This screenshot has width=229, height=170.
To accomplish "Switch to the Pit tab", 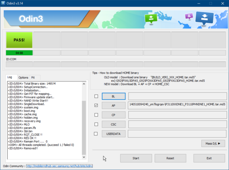I will (33, 78).
